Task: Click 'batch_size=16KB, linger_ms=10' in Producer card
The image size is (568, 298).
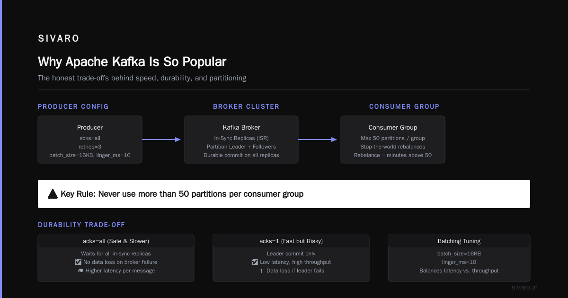Action: pyautogui.click(x=90, y=155)
